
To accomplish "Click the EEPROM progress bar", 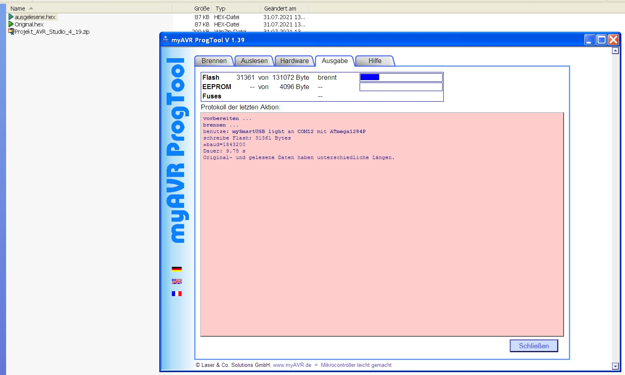I will (x=401, y=87).
